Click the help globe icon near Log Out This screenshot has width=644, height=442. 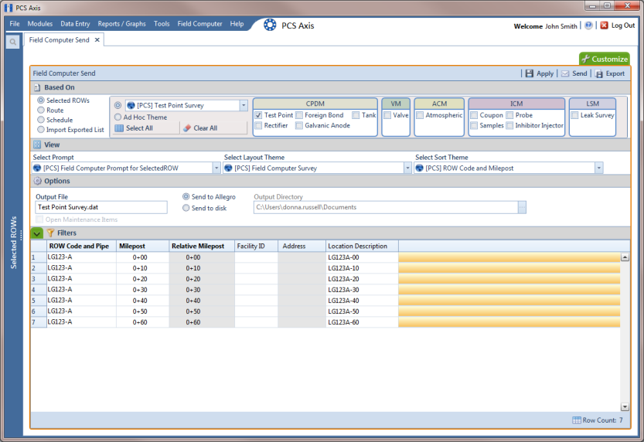click(588, 25)
